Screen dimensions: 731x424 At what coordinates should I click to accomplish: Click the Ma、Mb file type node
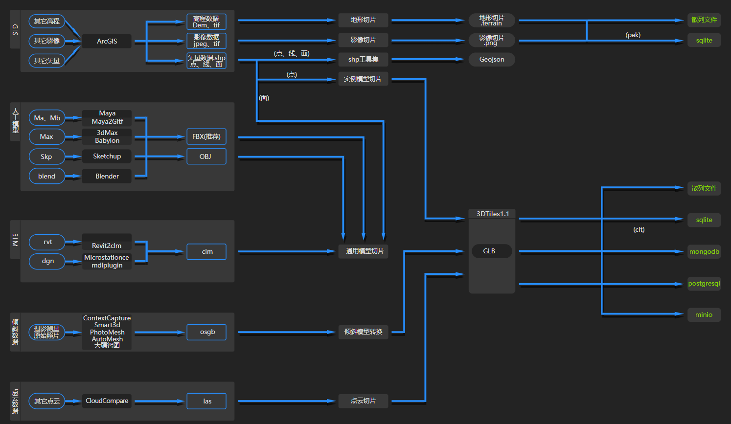(47, 118)
